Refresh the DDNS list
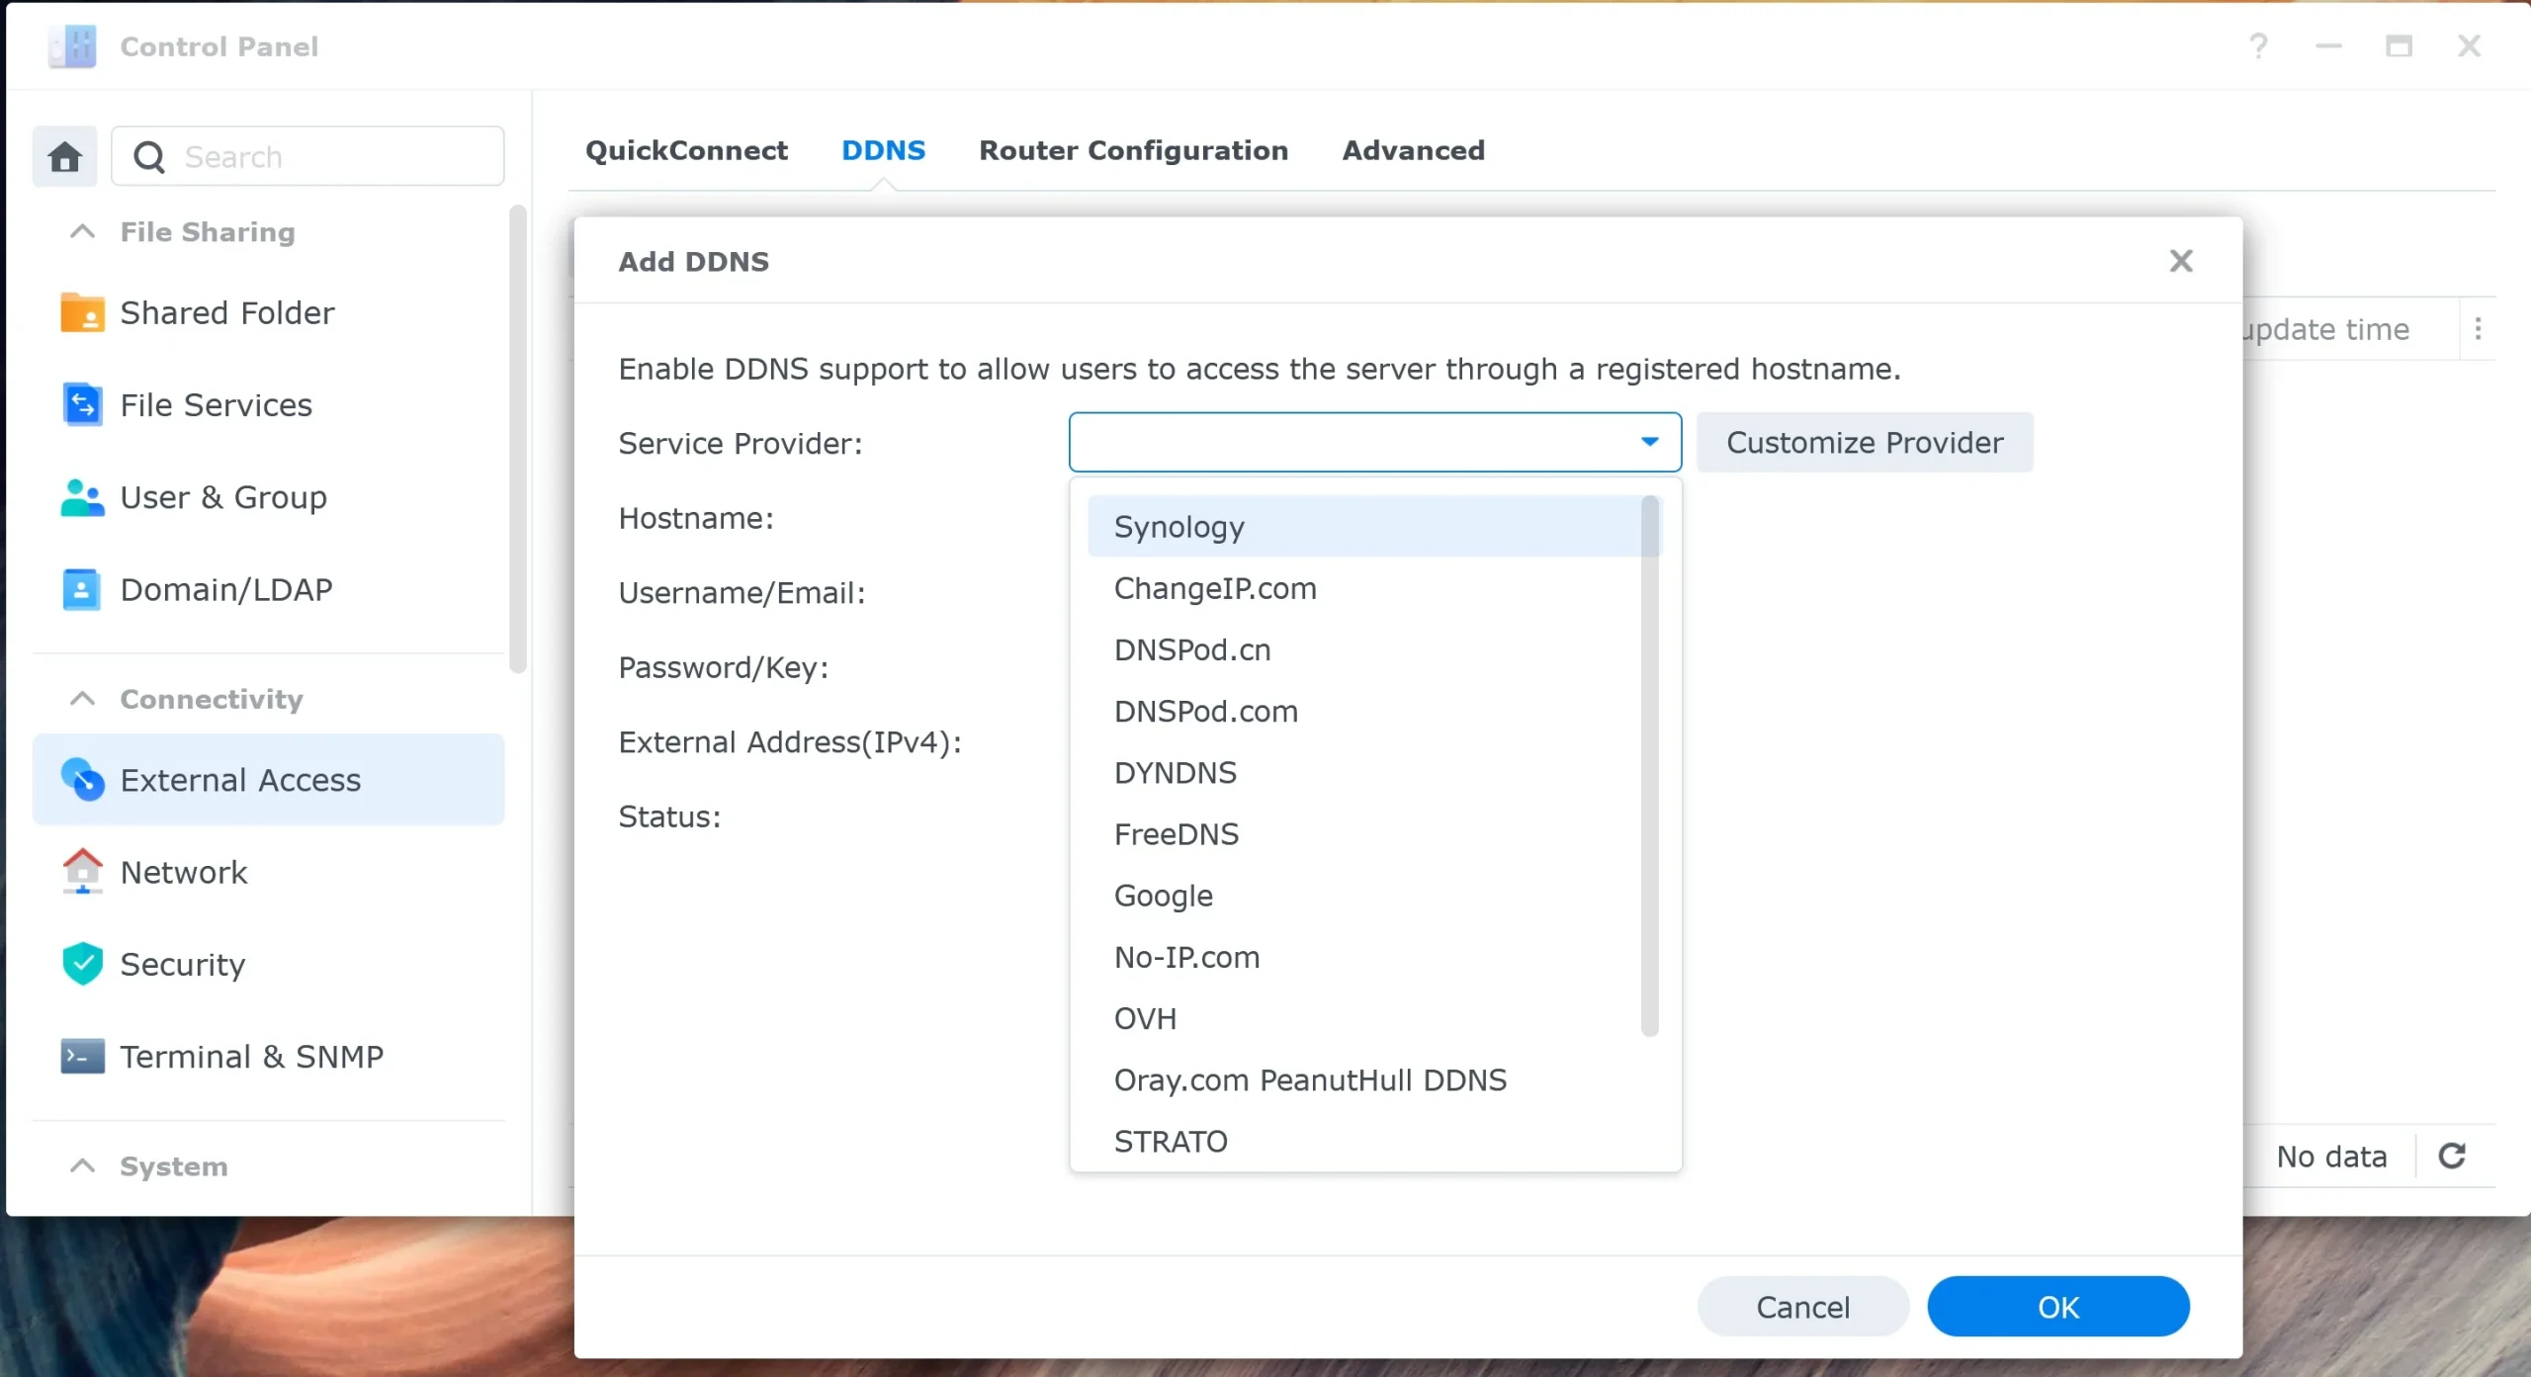 2454,1156
